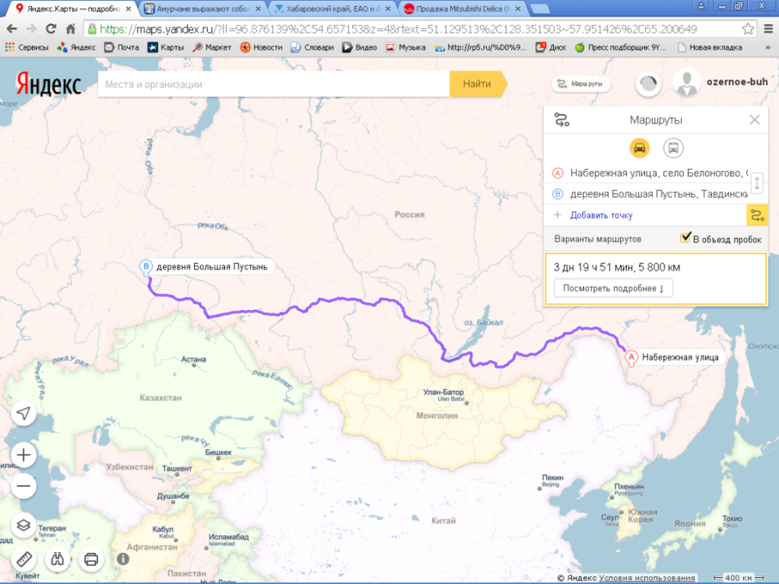This screenshot has height=584, width=779.
Task: Open the Яндекс bookmark
Action: click(76, 47)
